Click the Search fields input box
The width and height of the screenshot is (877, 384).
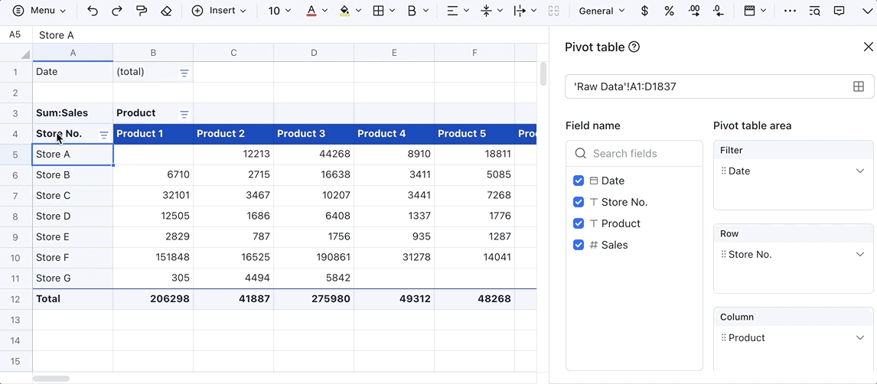(634, 153)
